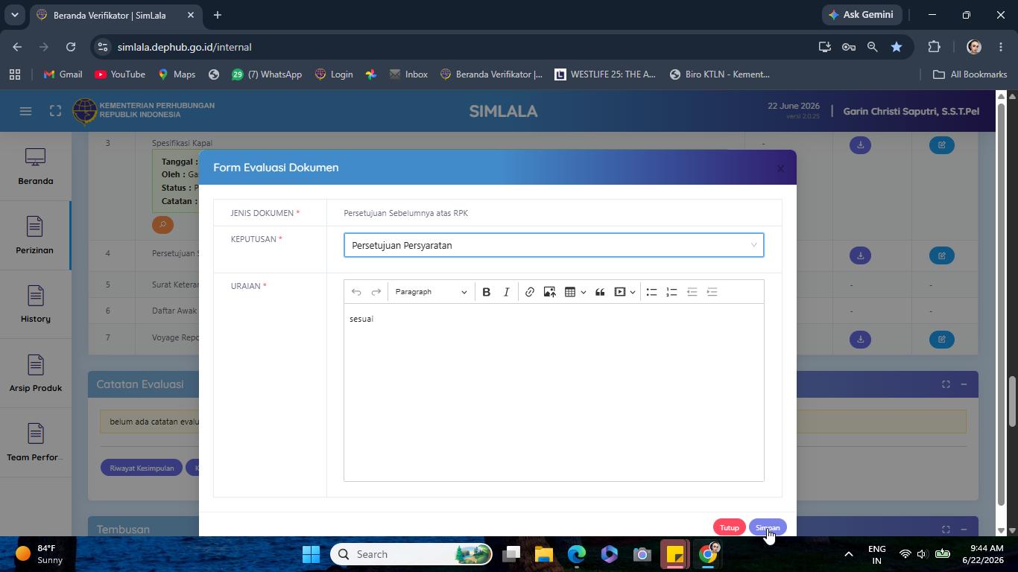
Task: Open the insert image icon
Action: (x=549, y=292)
